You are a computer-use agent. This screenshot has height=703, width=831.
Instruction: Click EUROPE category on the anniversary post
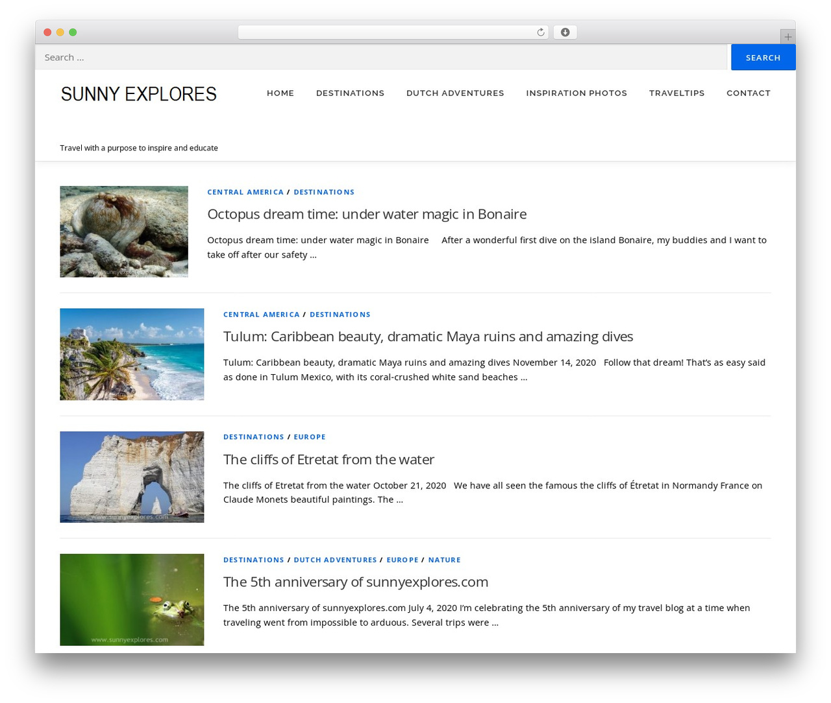(403, 560)
